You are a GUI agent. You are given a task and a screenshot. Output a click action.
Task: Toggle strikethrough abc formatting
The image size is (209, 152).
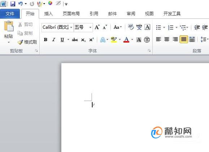click(75, 40)
